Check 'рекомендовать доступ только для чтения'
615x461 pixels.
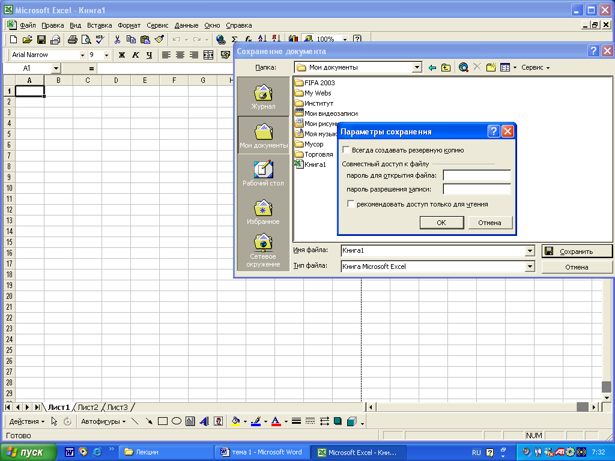(351, 204)
